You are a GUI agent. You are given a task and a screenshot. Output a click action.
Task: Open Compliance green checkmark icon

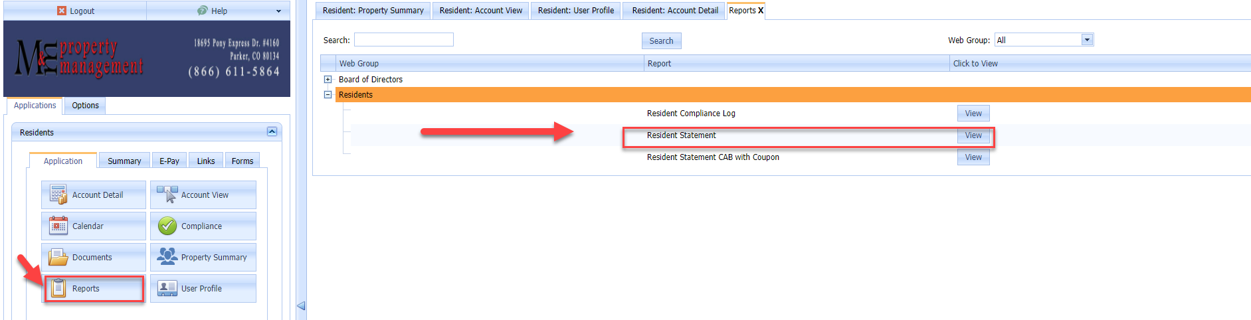[167, 226]
